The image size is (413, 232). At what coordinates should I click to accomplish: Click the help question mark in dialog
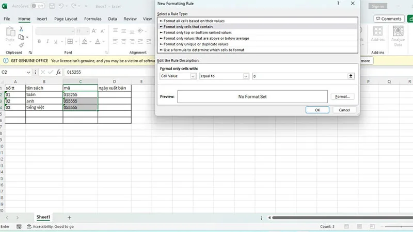[338, 4]
